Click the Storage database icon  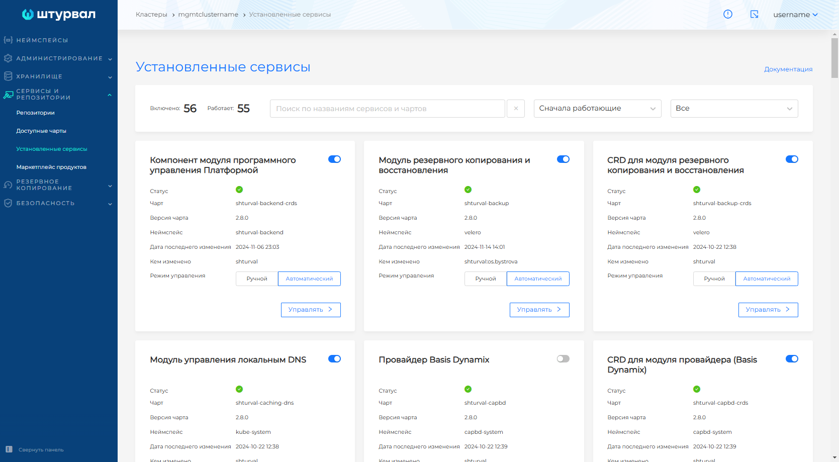click(8, 76)
